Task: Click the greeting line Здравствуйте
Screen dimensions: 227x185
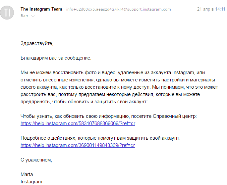Action: click(x=37, y=43)
